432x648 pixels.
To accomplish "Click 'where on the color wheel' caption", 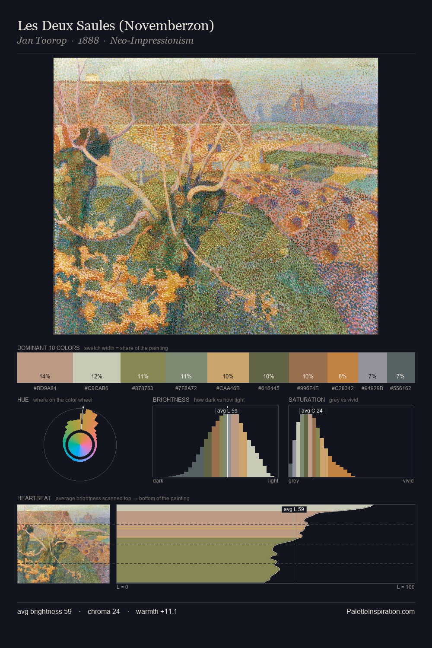I will [63, 400].
